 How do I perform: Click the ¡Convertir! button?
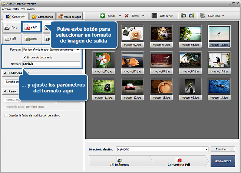pyautogui.click(x=222, y=161)
